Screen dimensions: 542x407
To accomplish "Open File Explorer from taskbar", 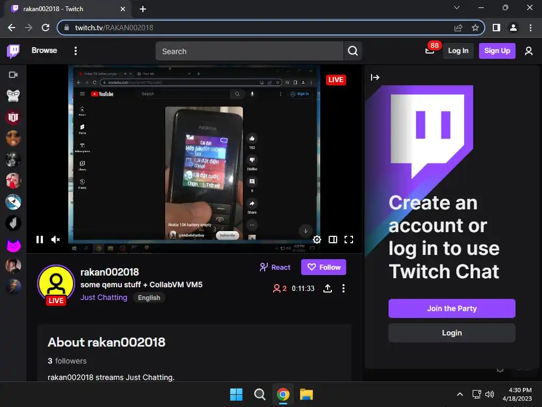I will click(306, 394).
